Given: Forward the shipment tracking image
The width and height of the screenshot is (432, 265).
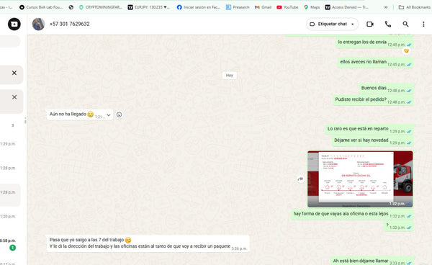Looking at the screenshot, I should 300,179.
